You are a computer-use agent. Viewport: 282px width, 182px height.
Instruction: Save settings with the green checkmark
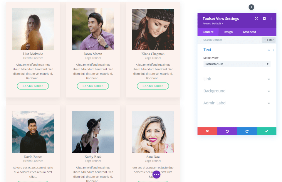pyautogui.click(x=266, y=131)
